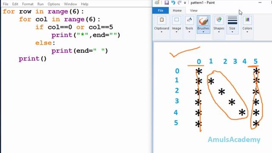Image resolution: width=272 pixels, height=153 pixels.
Task: Open the File menu in the Python editor
Action: [6, 4]
